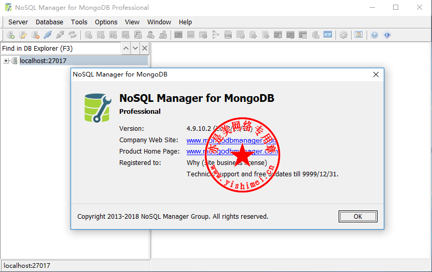
Task: Click the 'Professional' edition label in dialog
Action: 140,112
